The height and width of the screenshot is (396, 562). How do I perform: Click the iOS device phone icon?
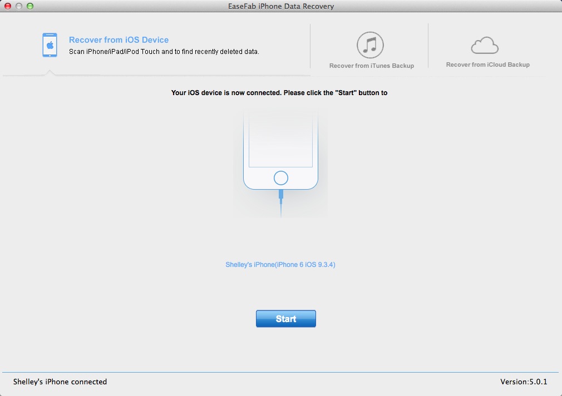point(50,45)
